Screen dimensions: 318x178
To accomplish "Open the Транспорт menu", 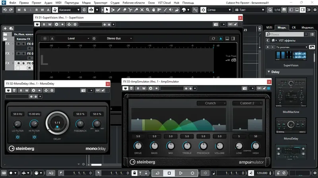I will (x=101, y=3).
